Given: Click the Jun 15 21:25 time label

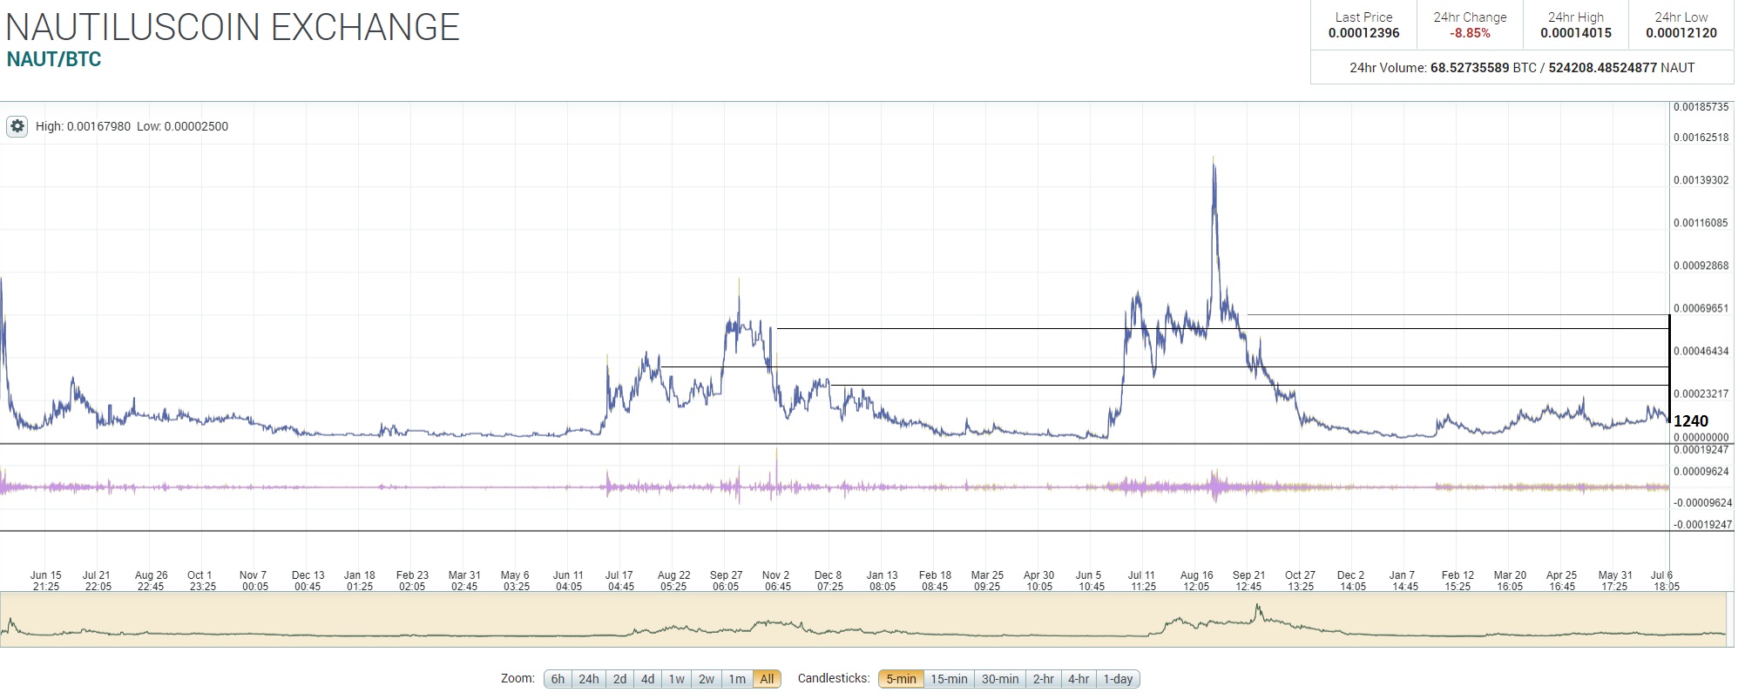Looking at the screenshot, I should [x=46, y=581].
